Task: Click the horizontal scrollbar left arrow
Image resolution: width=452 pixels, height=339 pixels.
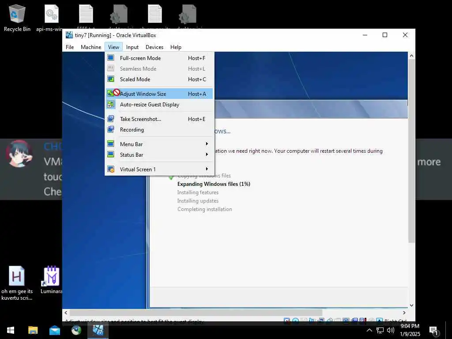Action: coord(66,313)
